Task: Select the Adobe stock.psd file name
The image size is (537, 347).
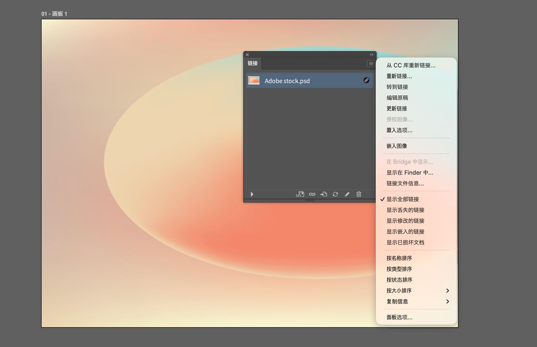Action: pyautogui.click(x=287, y=81)
